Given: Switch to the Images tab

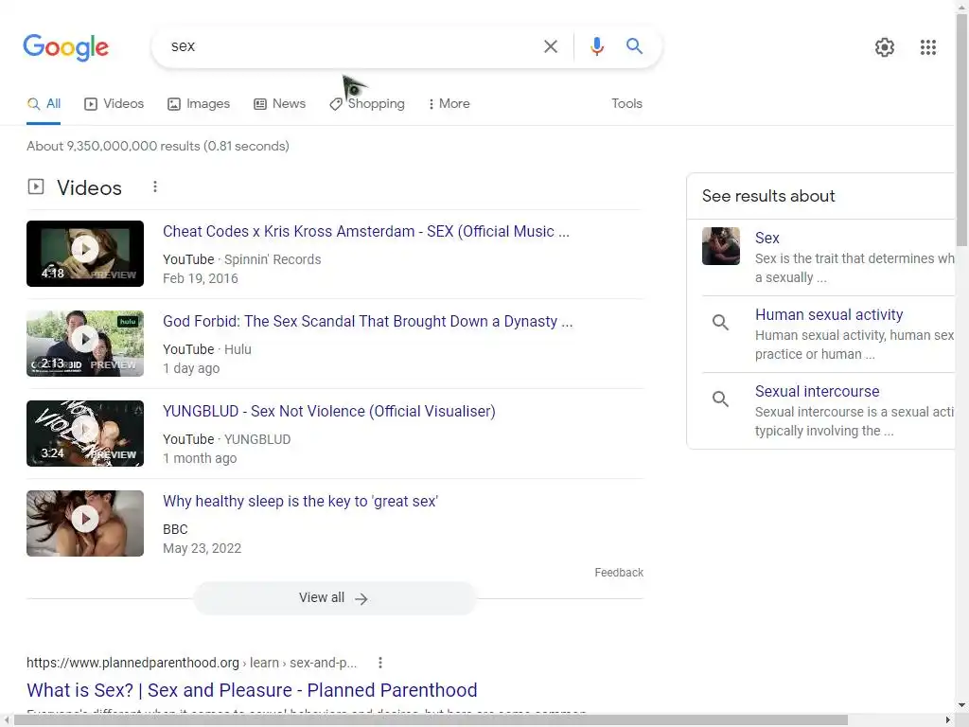Looking at the screenshot, I should point(199,104).
